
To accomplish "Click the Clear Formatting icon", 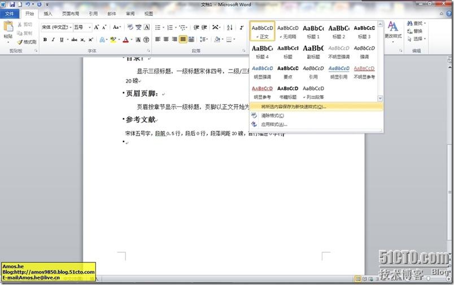I will pyautogui.click(x=130, y=27).
